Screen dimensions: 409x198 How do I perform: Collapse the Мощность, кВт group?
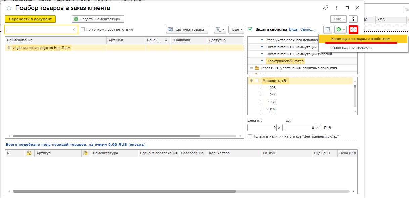coord(251,80)
